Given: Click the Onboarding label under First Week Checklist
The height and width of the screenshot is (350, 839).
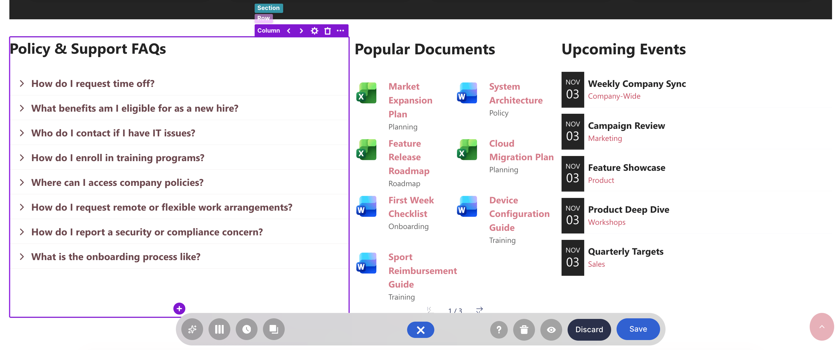Looking at the screenshot, I should pyautogui.click(x=408, y=226).
